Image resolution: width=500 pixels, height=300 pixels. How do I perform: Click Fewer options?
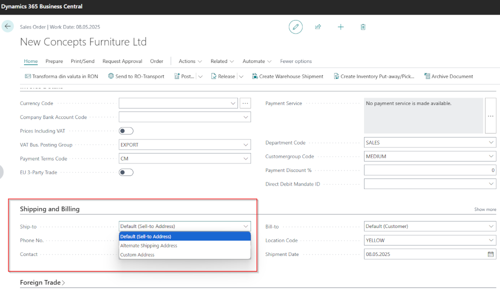296,61
